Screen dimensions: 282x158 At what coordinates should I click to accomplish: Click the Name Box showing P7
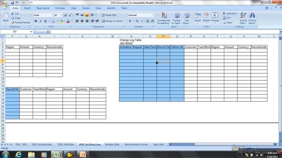[x=15, y=32]
